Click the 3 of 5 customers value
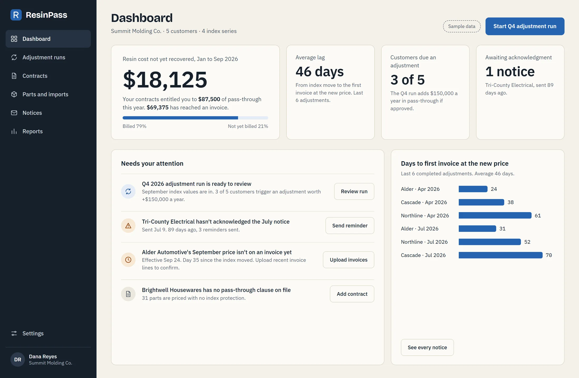The height and width of the screenshot is (378, 579). click(407, 80)
